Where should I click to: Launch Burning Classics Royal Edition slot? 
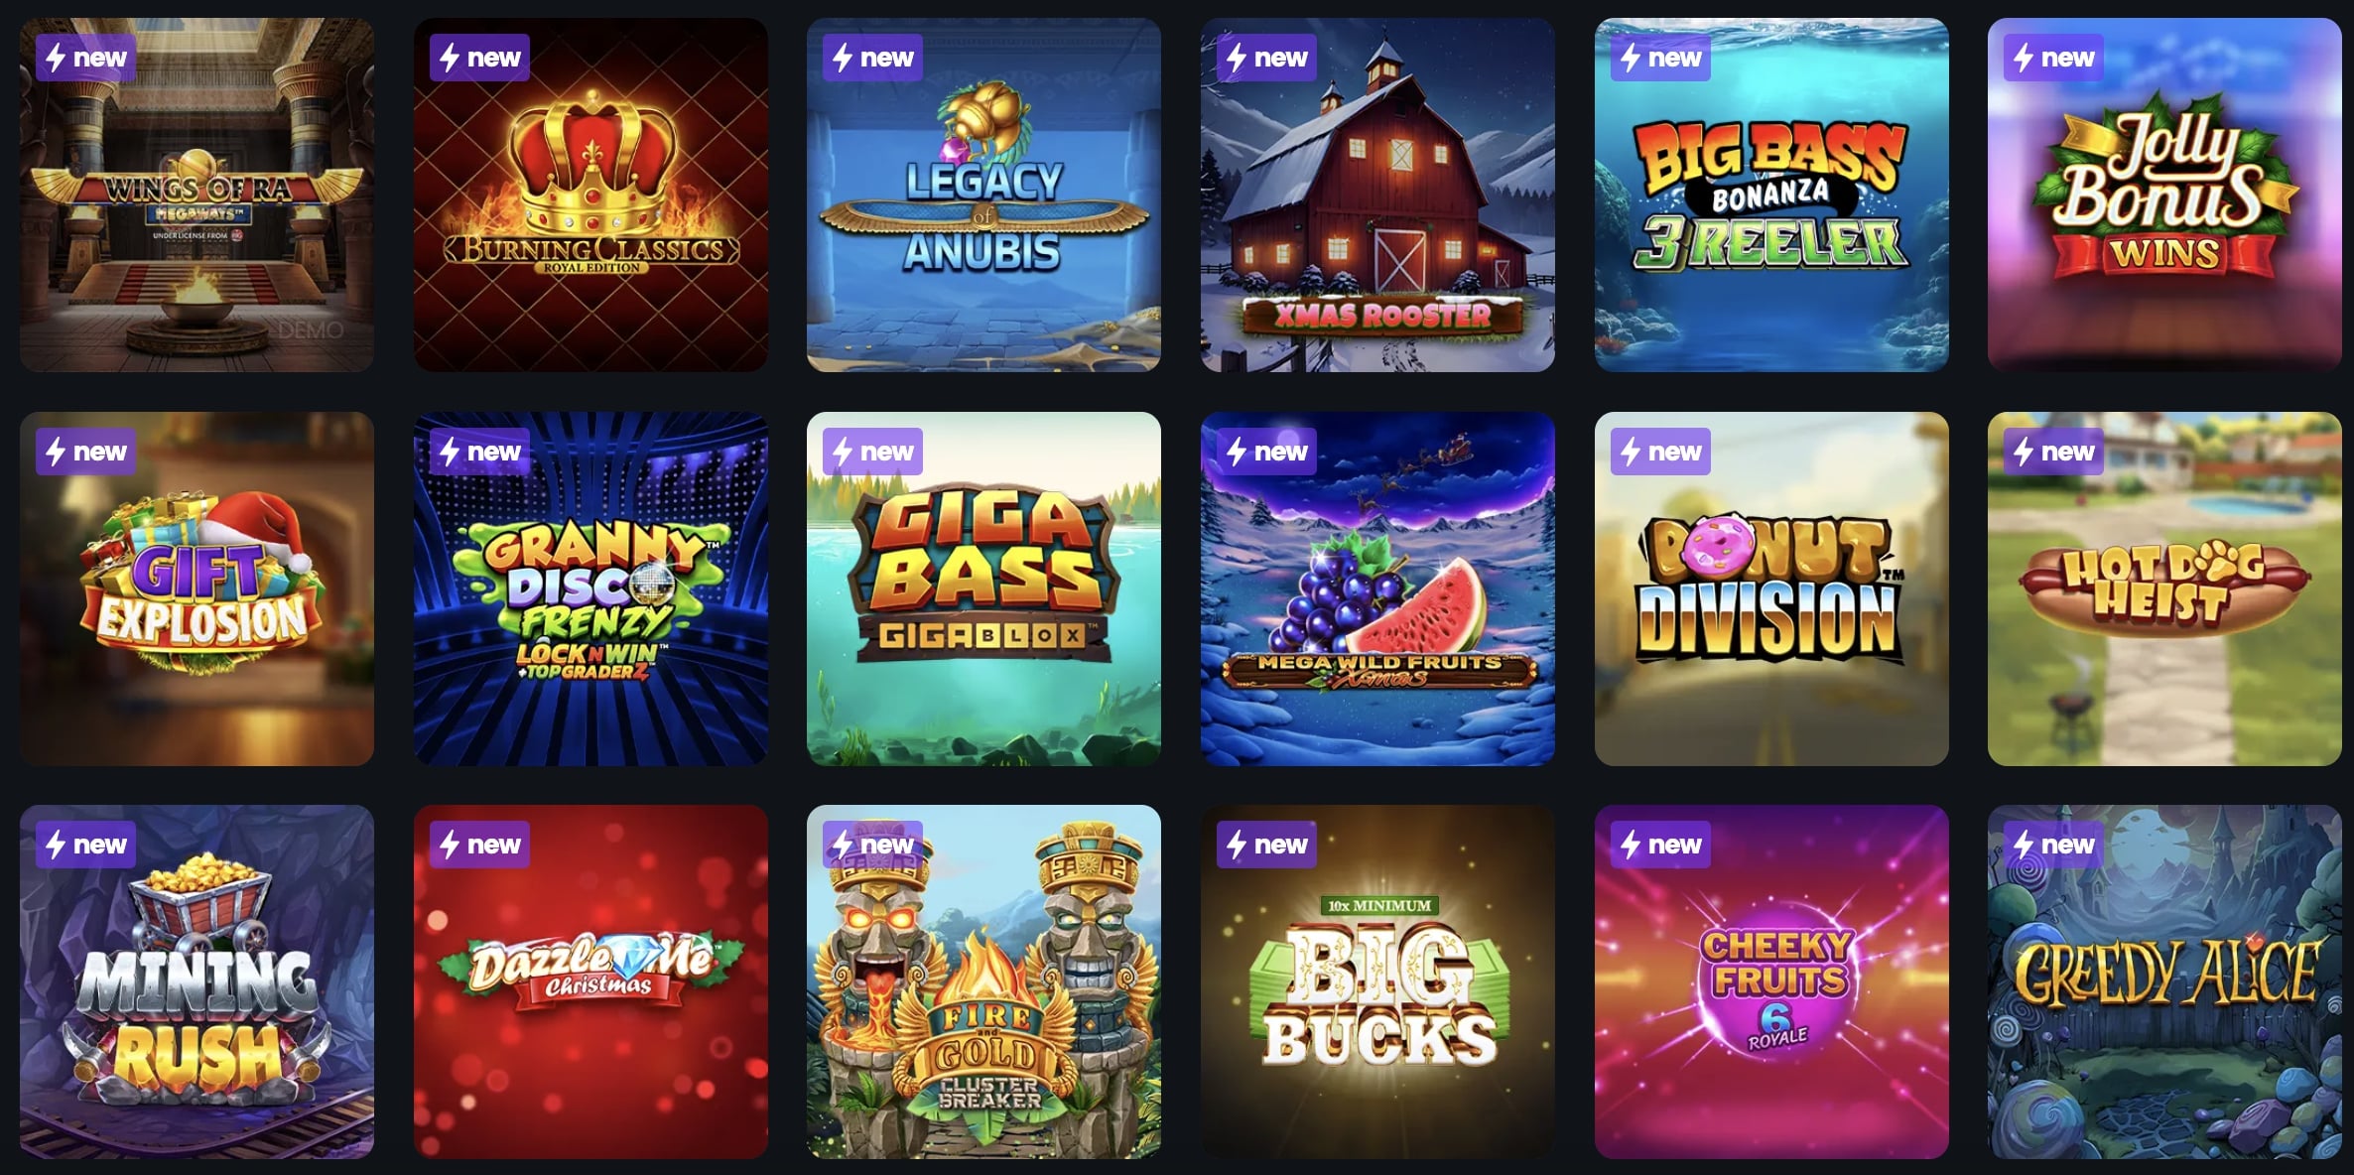[x=590, y=195]
